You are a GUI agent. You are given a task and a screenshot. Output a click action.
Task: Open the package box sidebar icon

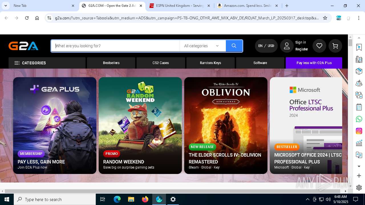359,71
